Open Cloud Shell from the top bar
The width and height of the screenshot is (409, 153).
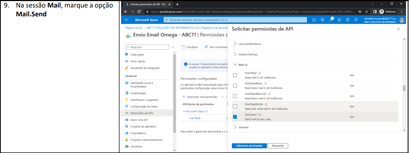[x=314, y=20]
